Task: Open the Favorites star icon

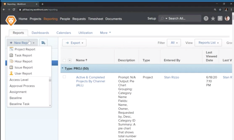Action: pos(213,18)
